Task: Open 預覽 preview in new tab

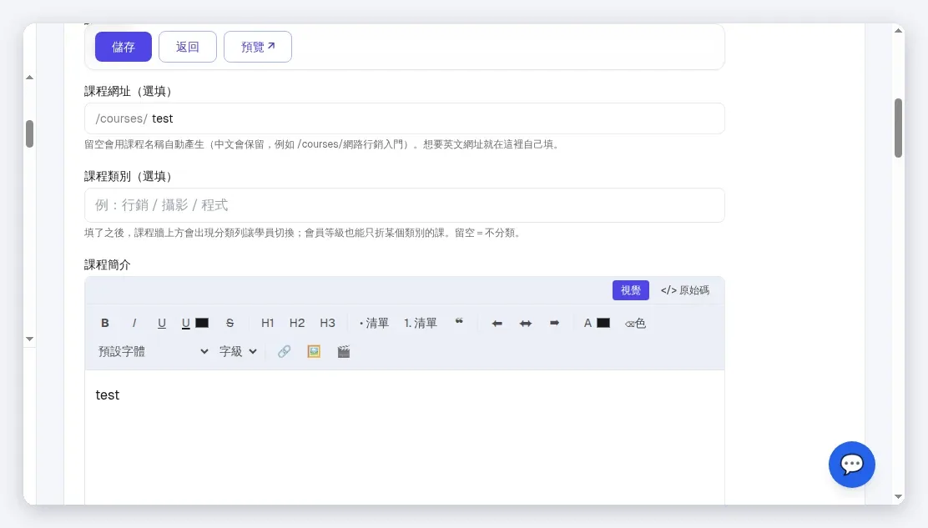Action: (x=257, y=47)
